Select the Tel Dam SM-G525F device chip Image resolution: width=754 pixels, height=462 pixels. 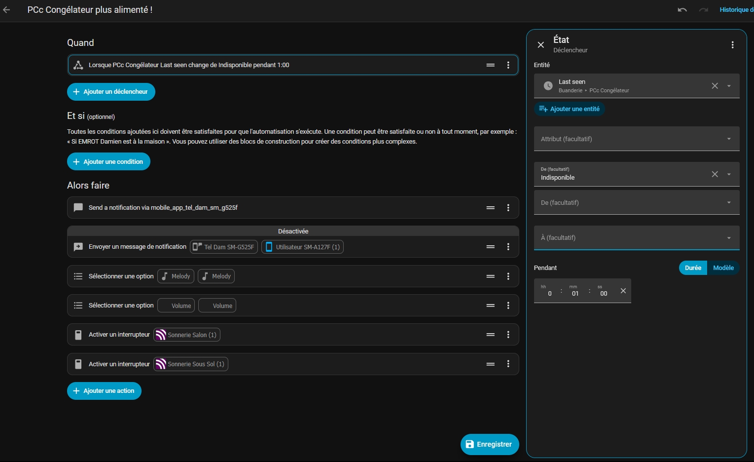pyautogui.click(x=224, y=247)
